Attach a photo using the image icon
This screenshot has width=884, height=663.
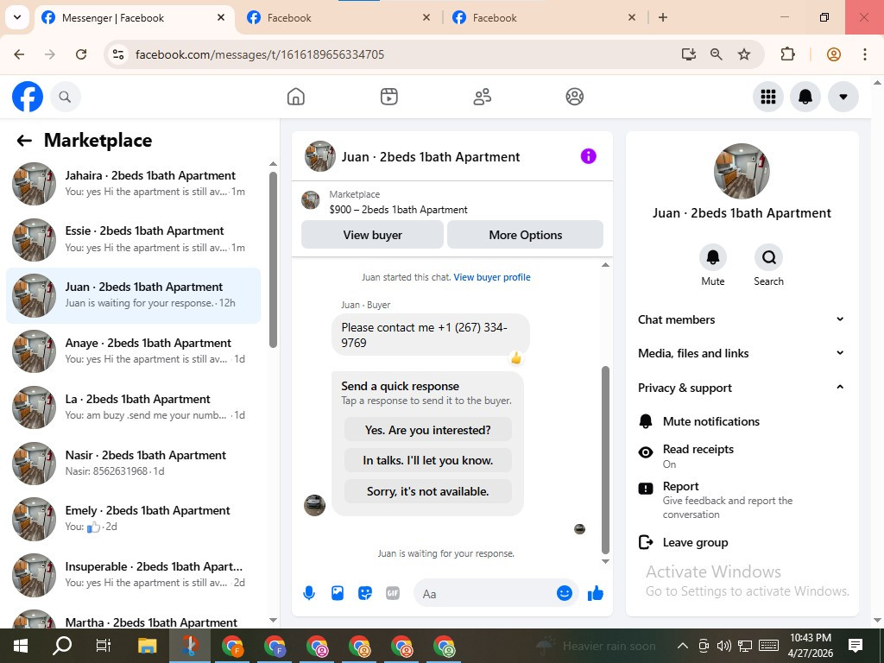click(338, 593)
